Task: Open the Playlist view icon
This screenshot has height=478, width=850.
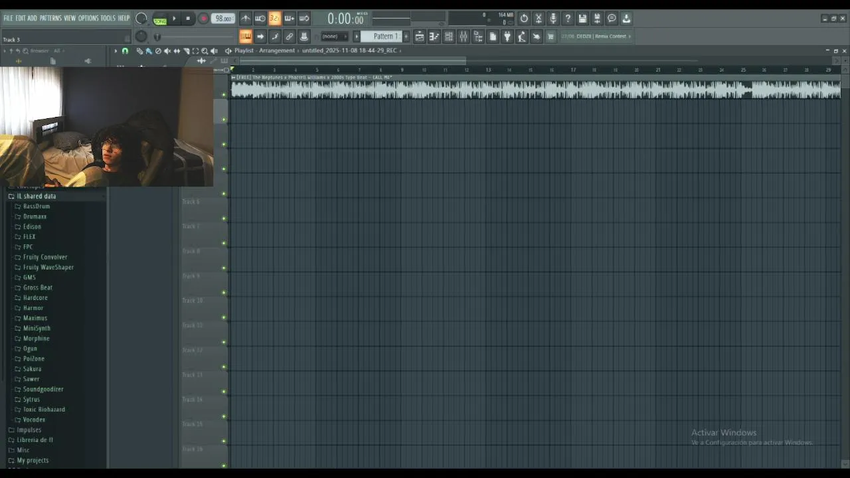Action: (x=420, y=37)
